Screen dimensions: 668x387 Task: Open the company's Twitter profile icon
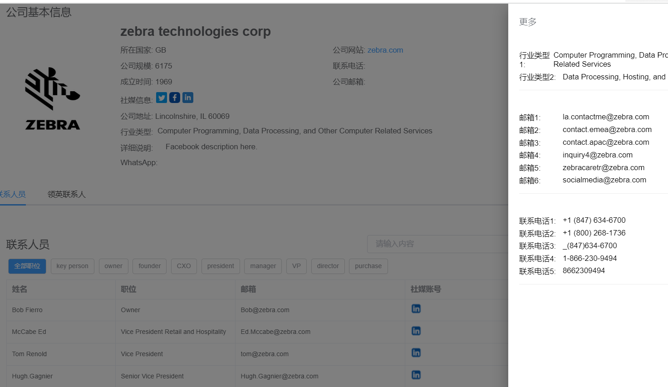pos(162,98)
